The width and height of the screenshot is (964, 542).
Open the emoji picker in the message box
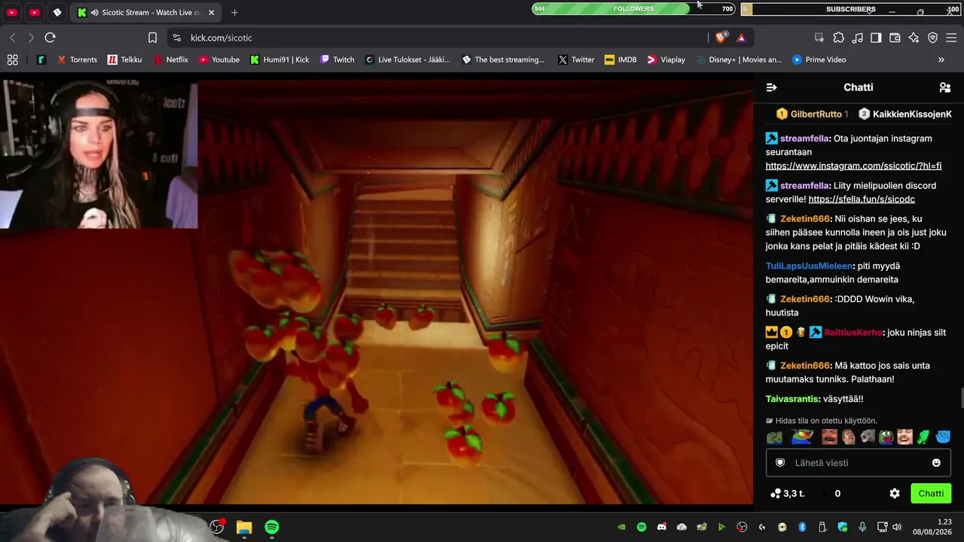[936, 463]
